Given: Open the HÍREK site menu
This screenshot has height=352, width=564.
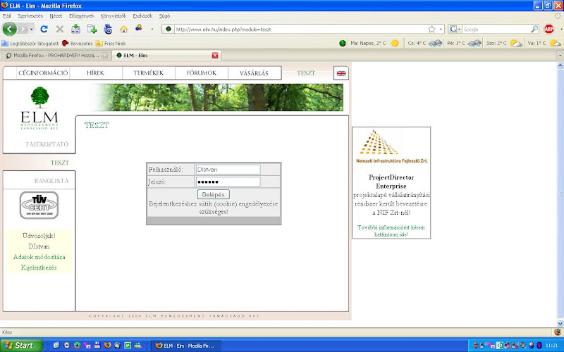Looking at the screenshot, I should tap(95, 73).
